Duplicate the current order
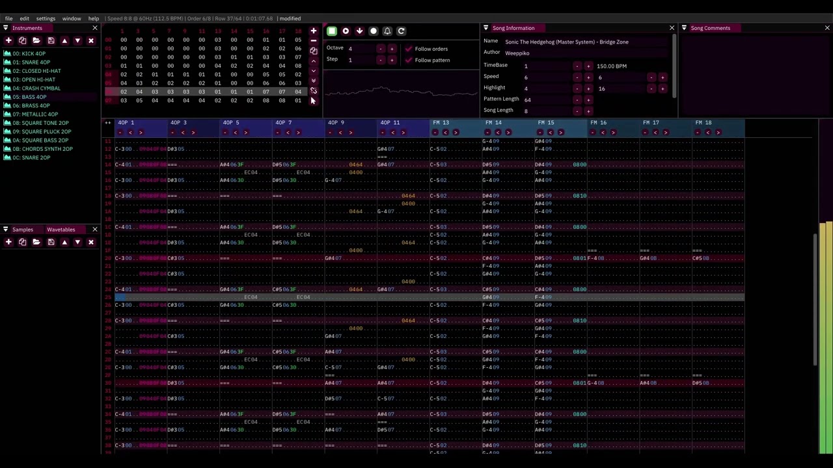Viewport: 833px width, 468px height. [x=313, y=51]
